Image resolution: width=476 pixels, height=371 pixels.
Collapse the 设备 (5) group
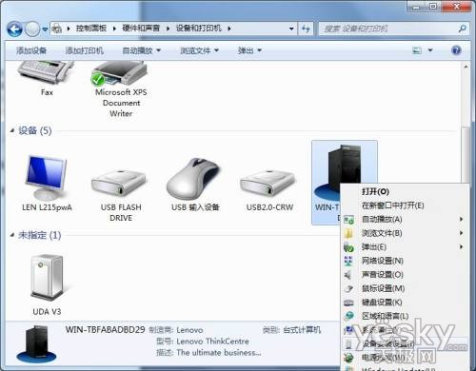(x=12, y=130)
